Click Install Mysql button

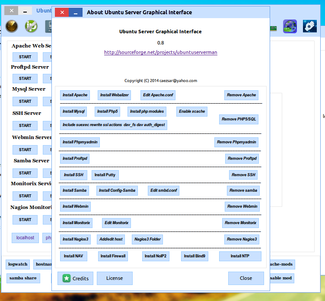[x=73, y=111]
